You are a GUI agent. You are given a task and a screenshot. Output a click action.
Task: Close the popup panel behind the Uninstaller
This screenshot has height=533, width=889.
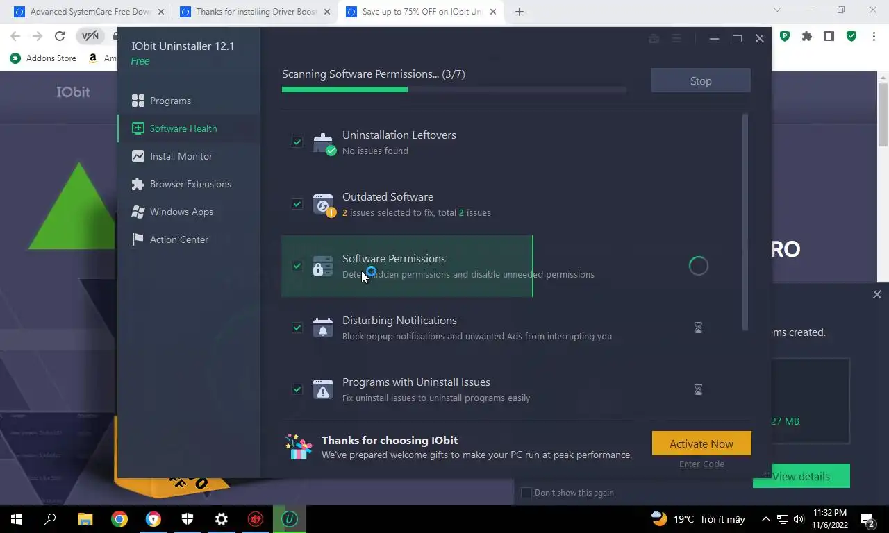(x=877, y=294)
